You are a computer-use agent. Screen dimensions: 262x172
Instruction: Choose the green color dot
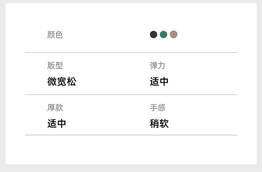tap(163, 35)
